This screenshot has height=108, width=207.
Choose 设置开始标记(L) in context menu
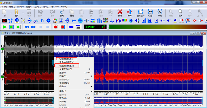[x=66, y=59]
